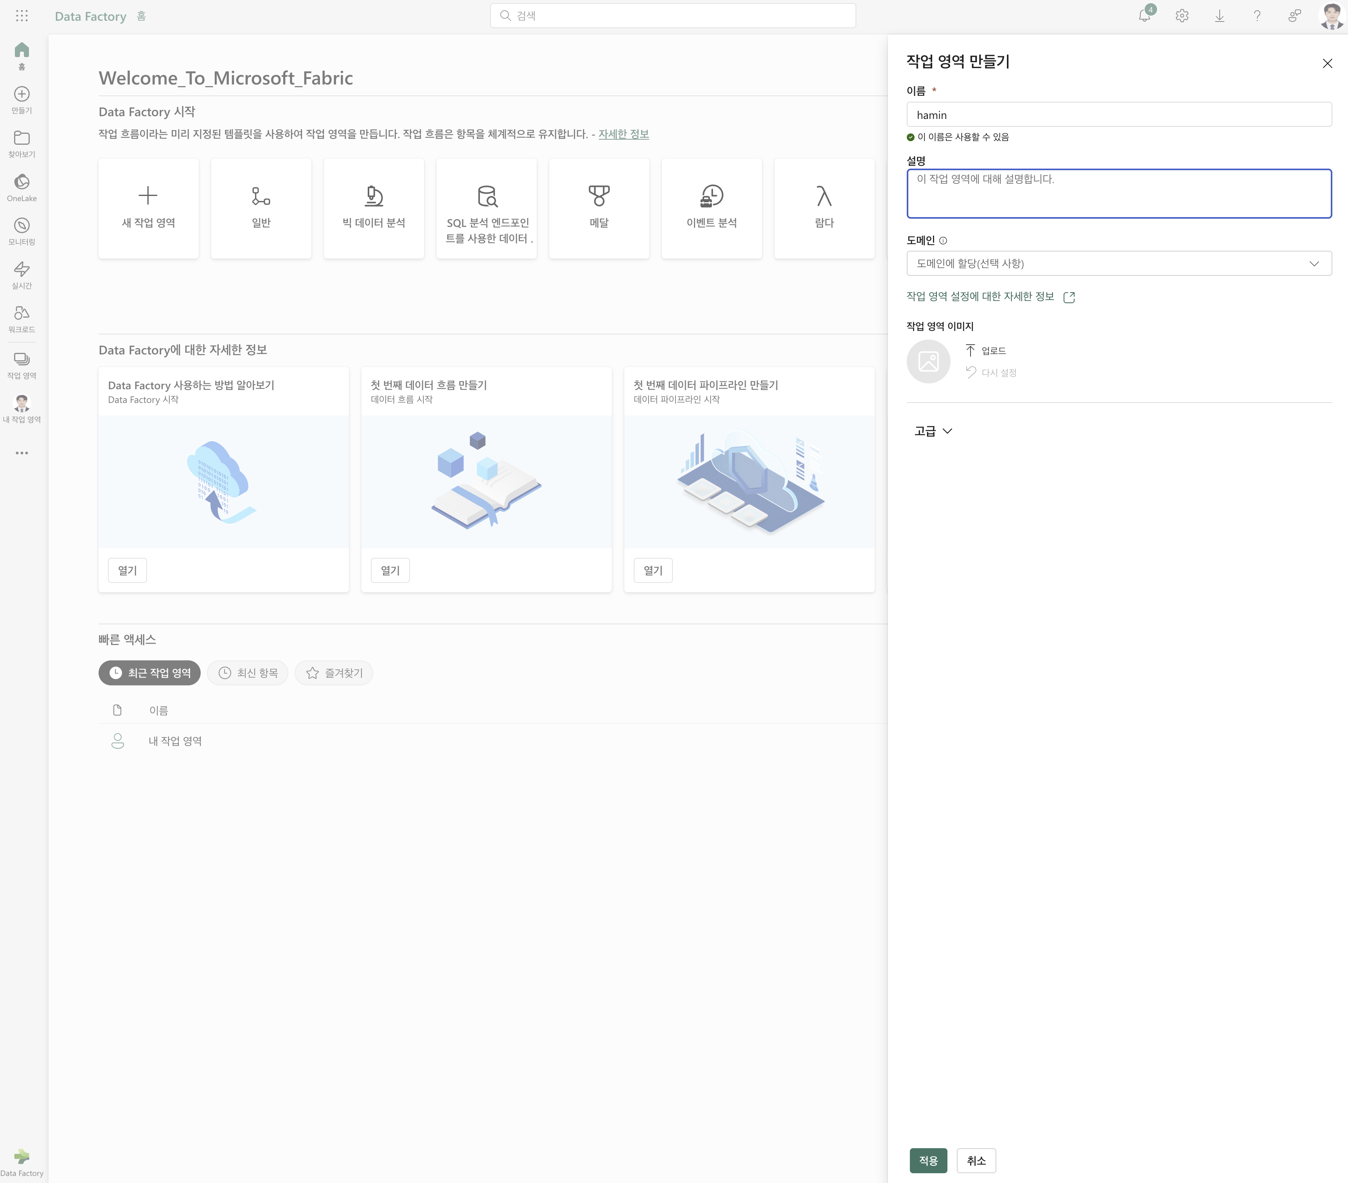This screenshot has height=1183, width=1348.
Task: Click the 적용 (Apply) button
Action: coord(928,1161)
